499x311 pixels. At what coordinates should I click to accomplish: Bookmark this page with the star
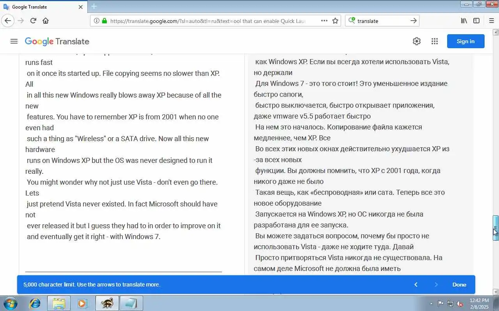click(335, 21)
